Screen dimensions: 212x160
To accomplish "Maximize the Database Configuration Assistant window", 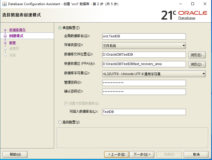I will click(x=193, y=4).
